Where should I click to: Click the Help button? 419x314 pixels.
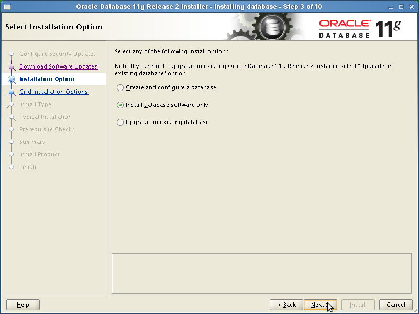pyautogui.click(x=23, y=305)
